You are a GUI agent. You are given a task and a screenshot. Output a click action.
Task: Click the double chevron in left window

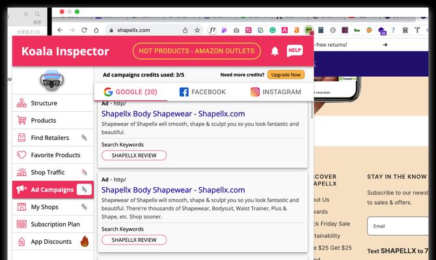tap(26, 14)
